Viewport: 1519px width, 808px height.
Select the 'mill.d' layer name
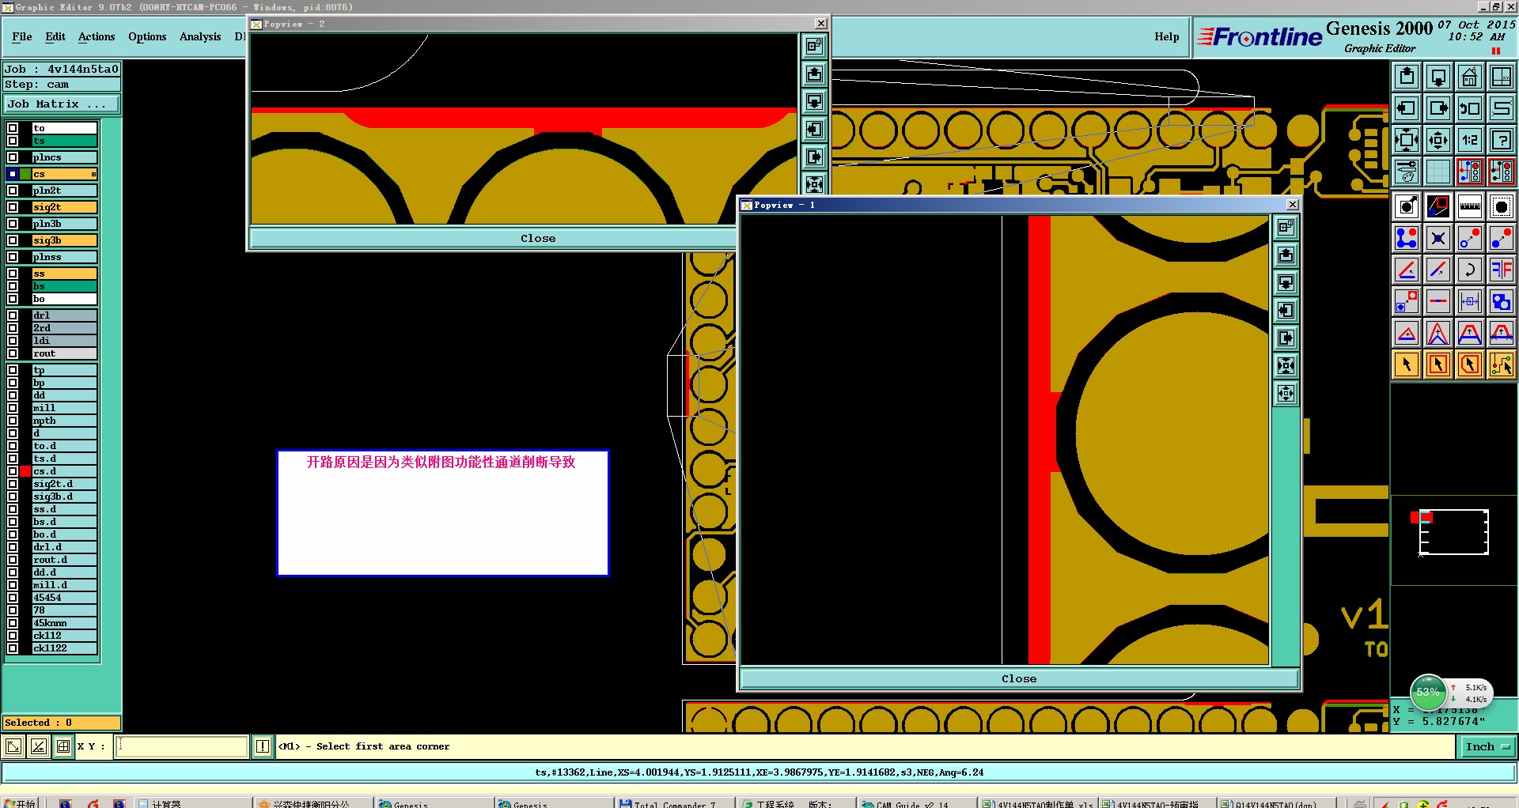pyautogui.click(x=65, y=585)
